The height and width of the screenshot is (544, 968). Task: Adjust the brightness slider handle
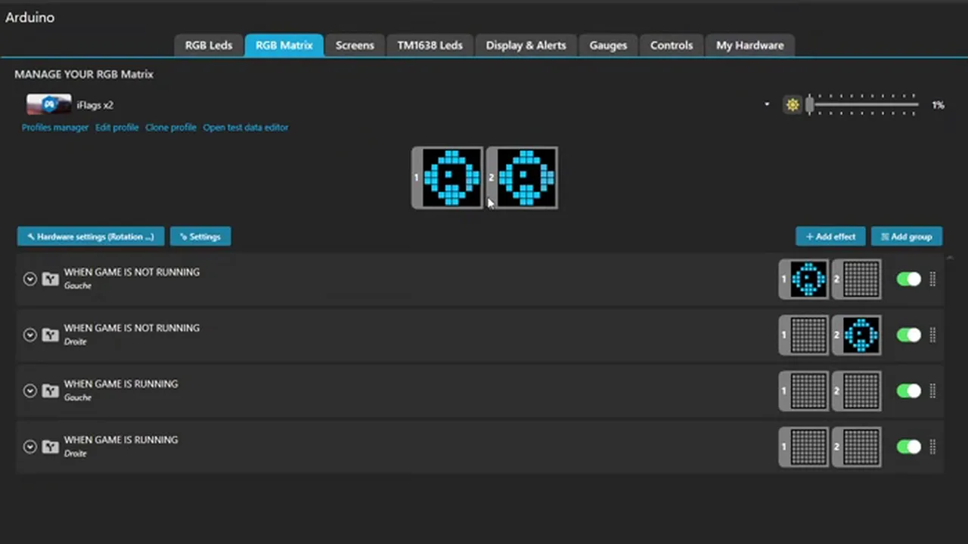(x=809, y=105)
